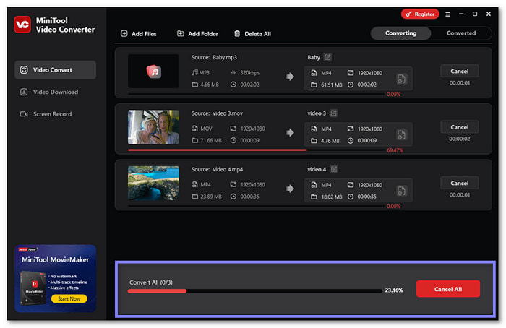Minimize the converter window

461,14
